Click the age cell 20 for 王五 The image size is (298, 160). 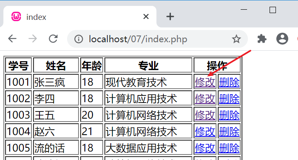pos(92,115)
